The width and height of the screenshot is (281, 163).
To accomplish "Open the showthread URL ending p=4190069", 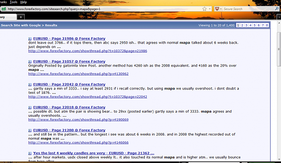I will (x=78, y=119).
